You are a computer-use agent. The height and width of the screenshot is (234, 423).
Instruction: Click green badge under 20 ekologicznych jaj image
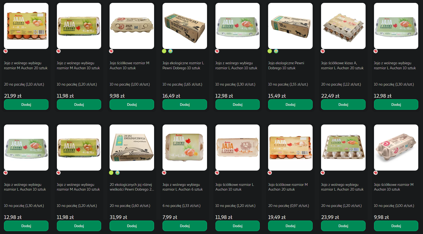click(111, 173)
